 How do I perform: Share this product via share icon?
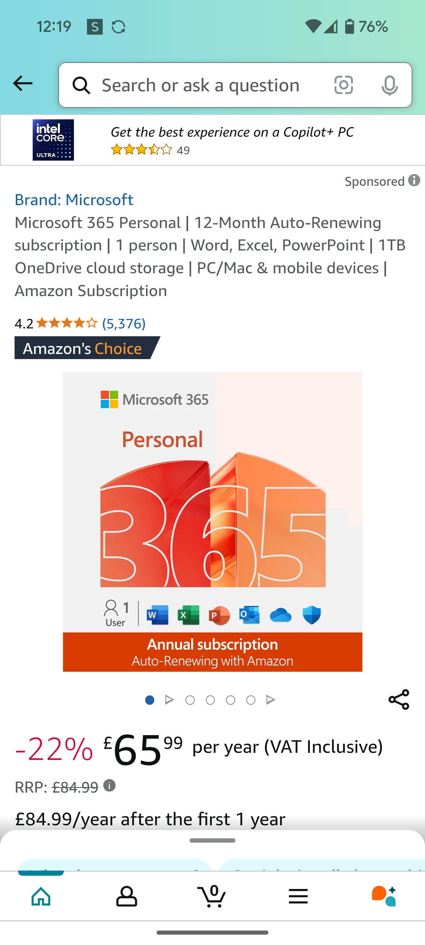pos(399,700)
